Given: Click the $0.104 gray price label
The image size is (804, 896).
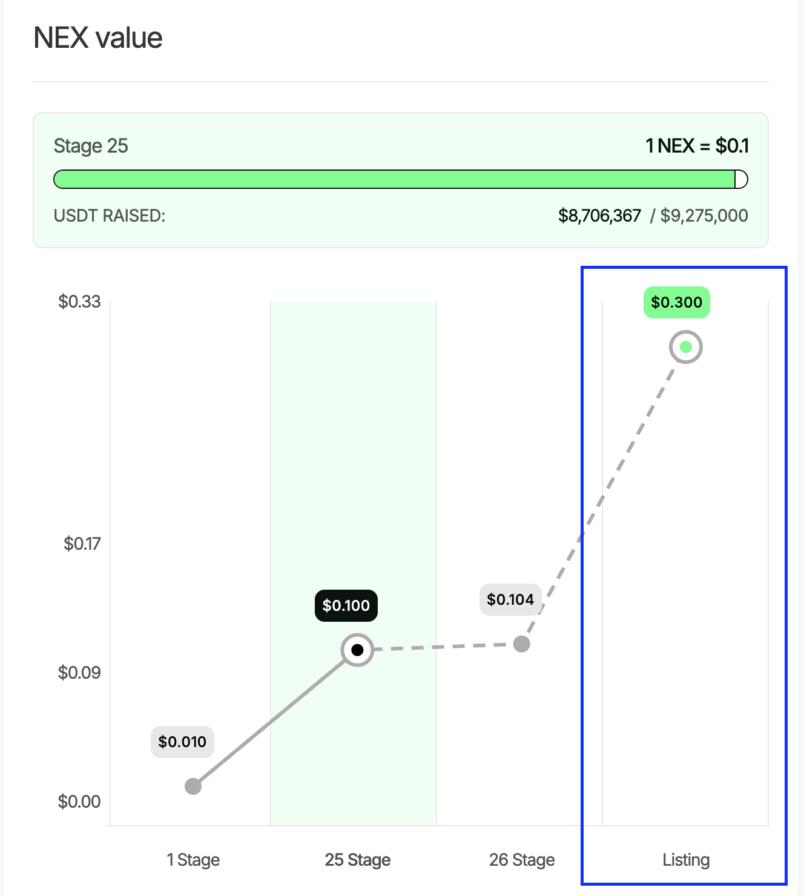Looking at the screenshot, I should pyautogui.click(x=510, y=599).
